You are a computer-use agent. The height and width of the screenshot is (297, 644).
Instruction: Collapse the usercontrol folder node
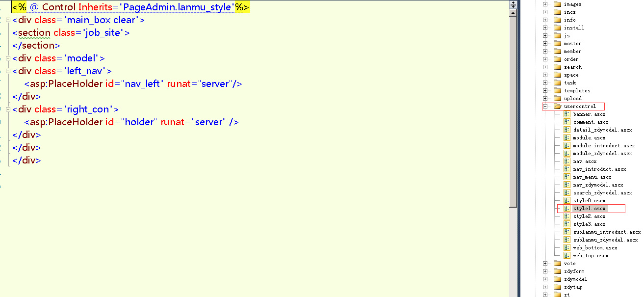coord(545,107)
